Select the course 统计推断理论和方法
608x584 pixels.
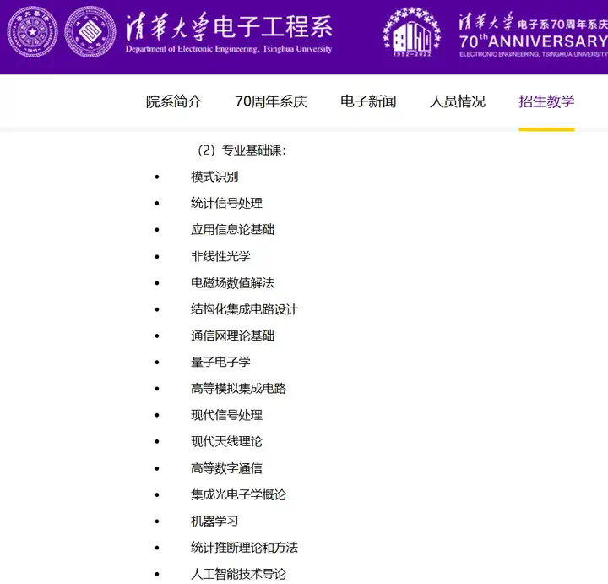point(244,547)
